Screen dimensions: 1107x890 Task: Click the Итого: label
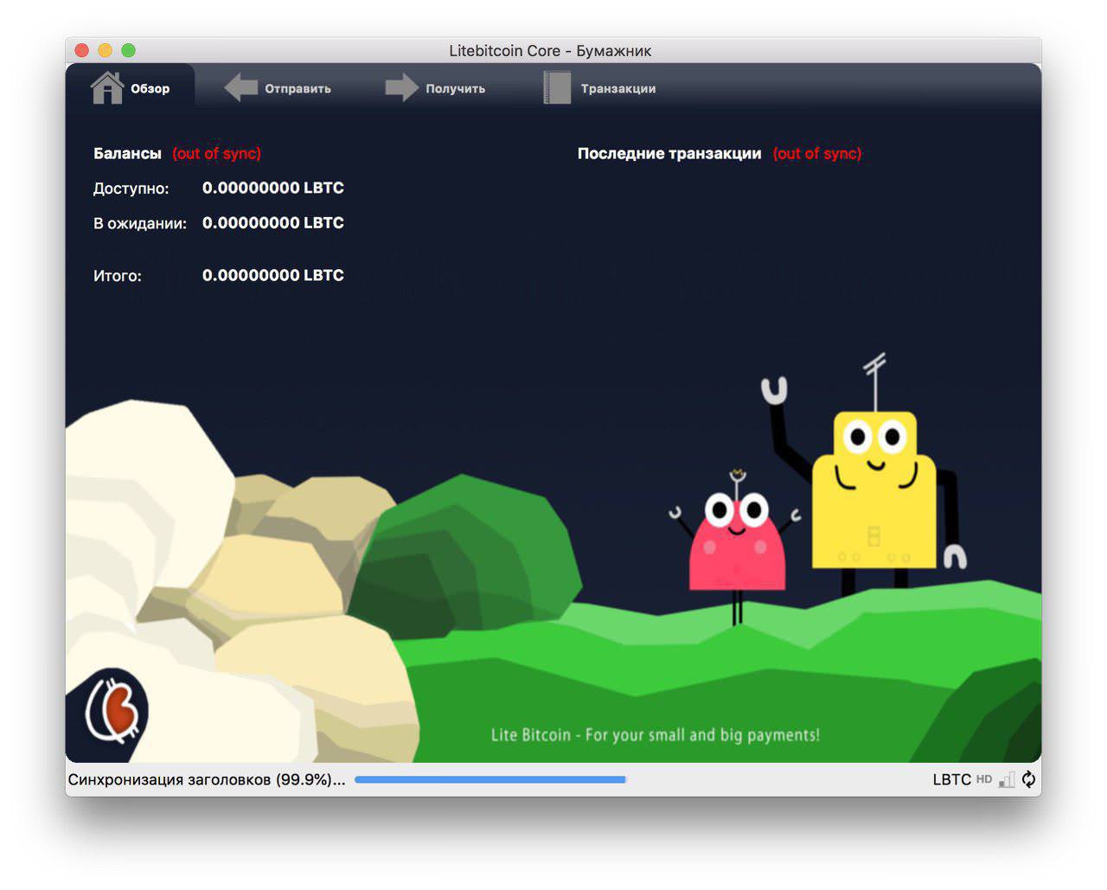118,276
